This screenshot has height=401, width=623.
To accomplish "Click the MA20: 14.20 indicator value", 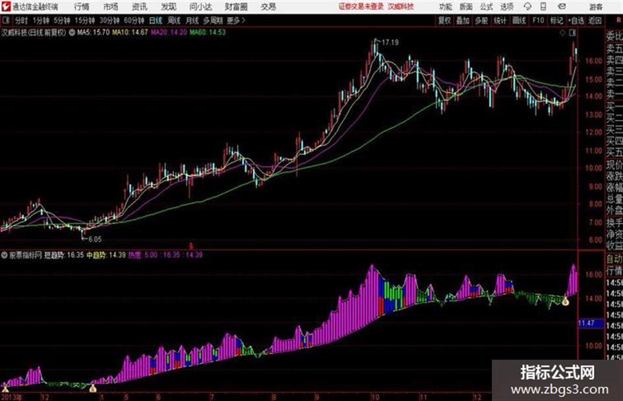I will tap(169, 32).
